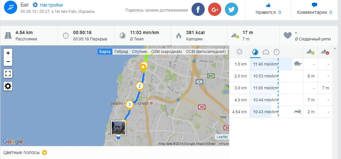Share the run on Twitter
The image size is (341, 159).
(232, 9)
